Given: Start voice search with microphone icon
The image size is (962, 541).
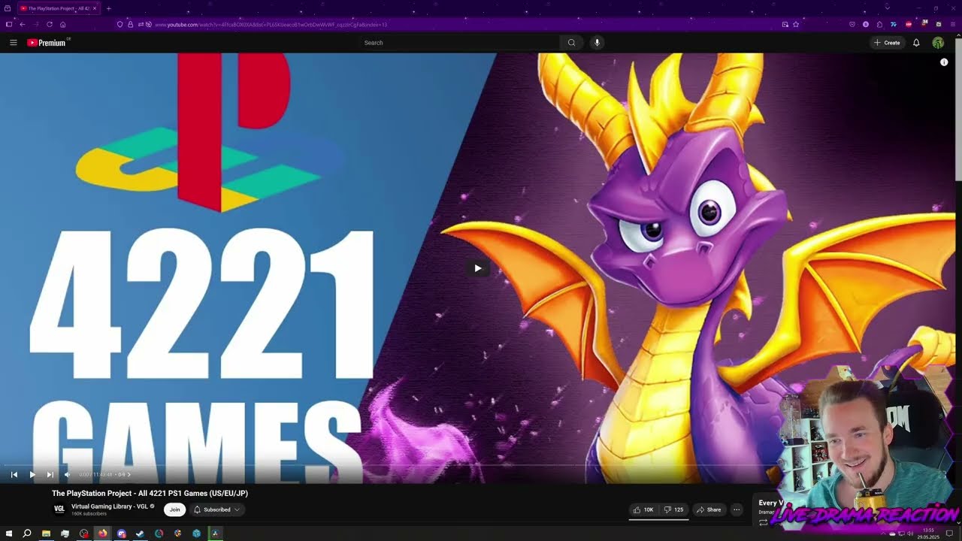Looking at the screenshot, I should point(597,43).
